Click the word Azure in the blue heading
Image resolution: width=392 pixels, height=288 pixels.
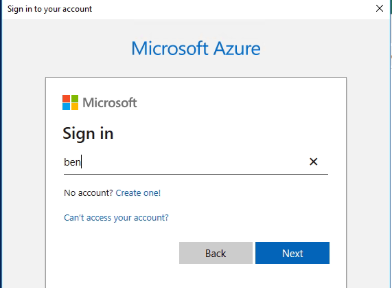237,48
